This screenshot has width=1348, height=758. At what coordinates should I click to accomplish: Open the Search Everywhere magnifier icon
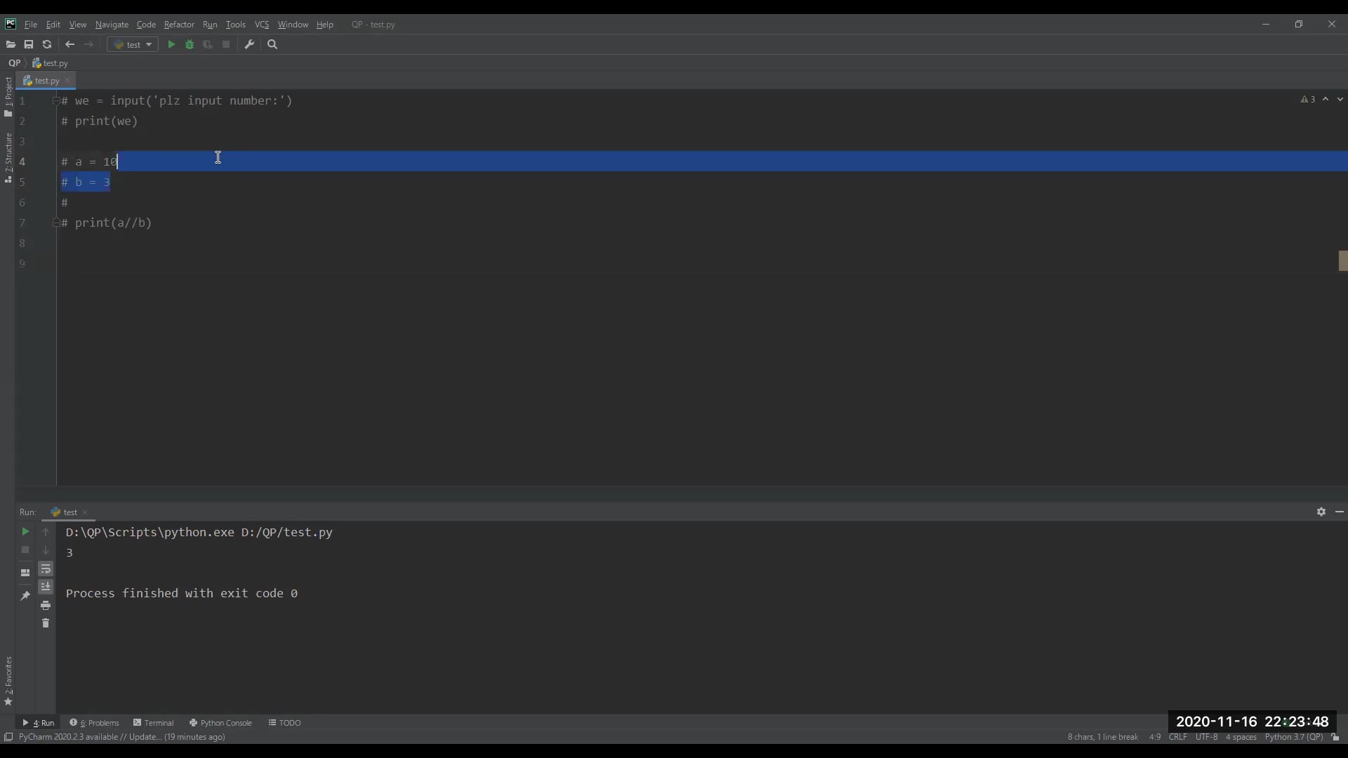pos(273,45)
